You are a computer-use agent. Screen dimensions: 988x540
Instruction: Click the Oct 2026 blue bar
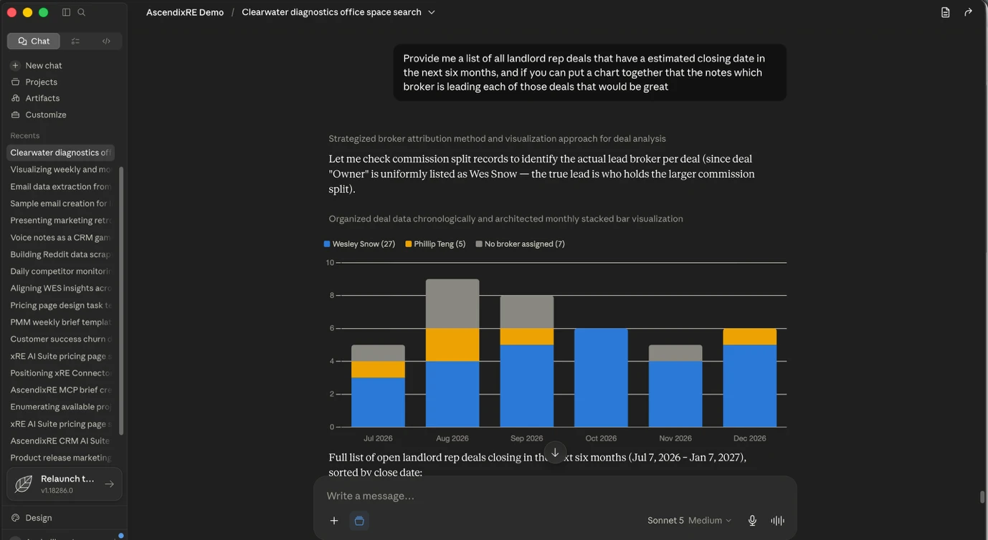(601, 377)
